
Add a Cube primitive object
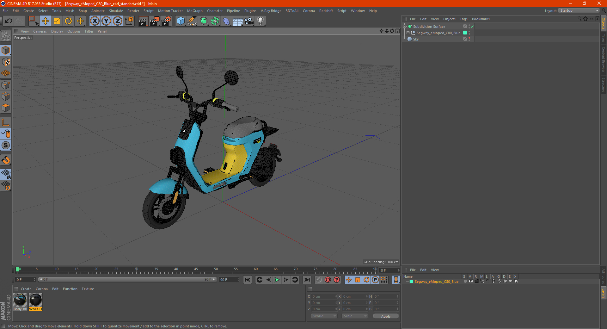(181, 21)
